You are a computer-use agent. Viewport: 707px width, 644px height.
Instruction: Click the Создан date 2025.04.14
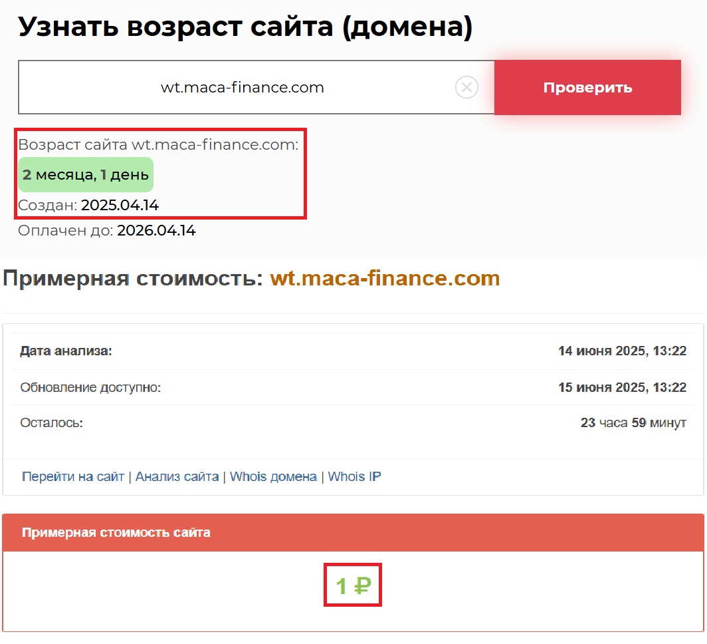point(120,205)
